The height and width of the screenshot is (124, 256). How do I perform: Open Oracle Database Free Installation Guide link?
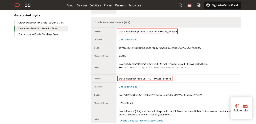point(141,121)
